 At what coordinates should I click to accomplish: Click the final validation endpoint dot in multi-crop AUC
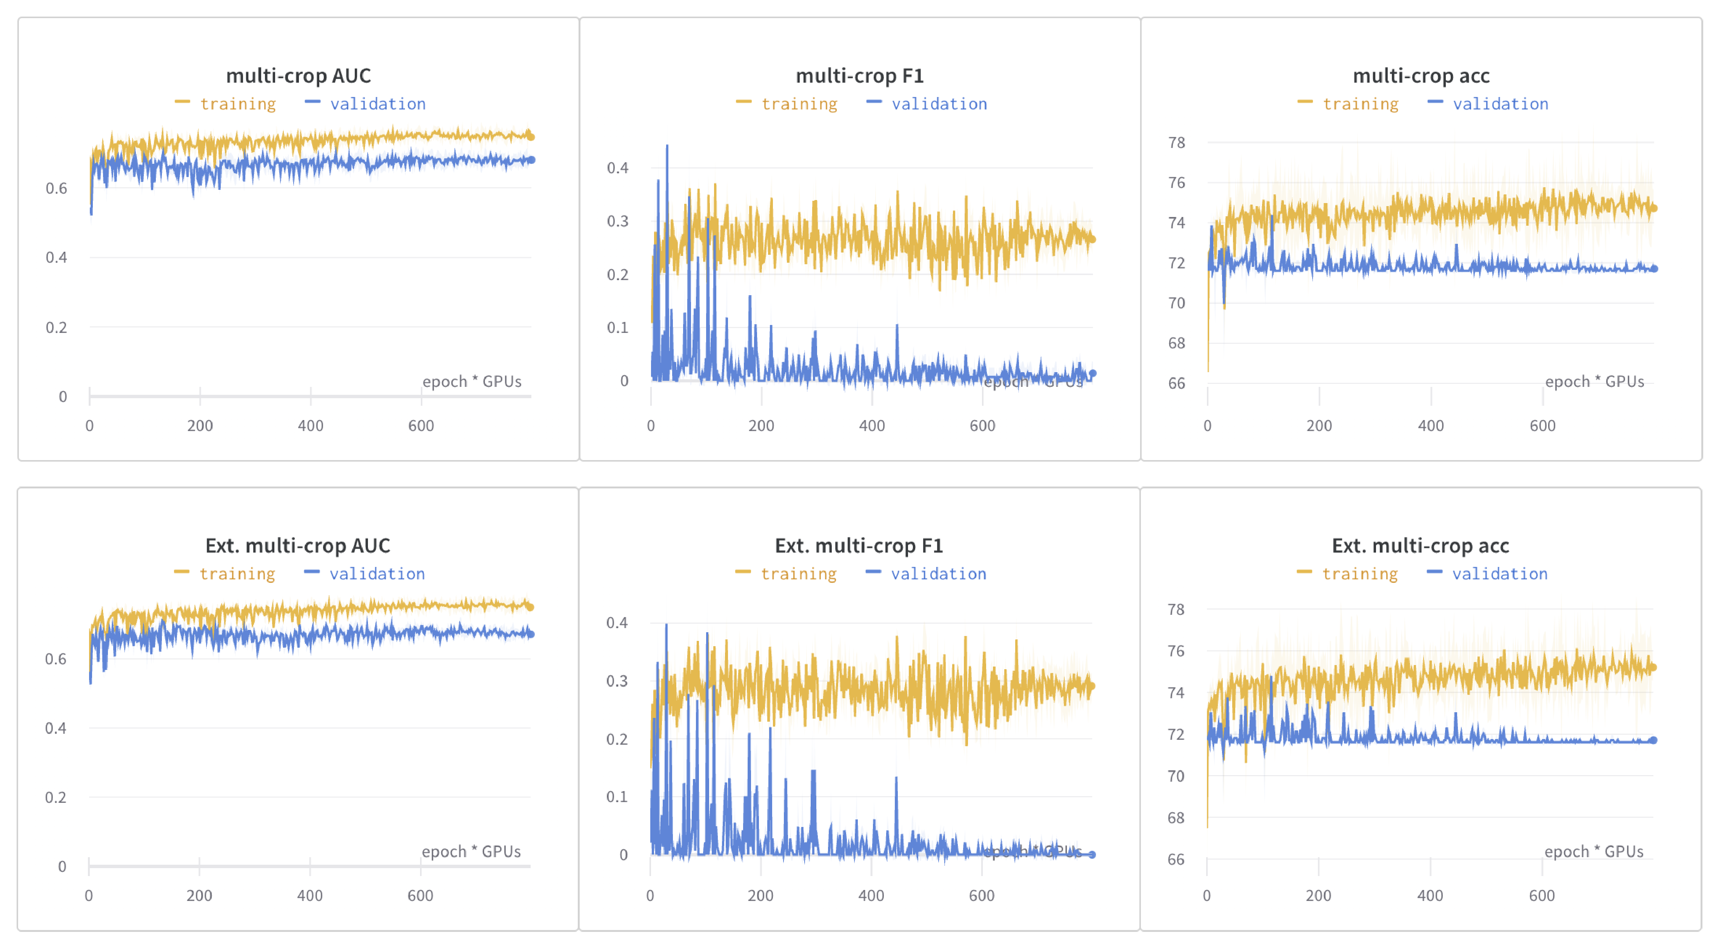click(x=531, y=160)
